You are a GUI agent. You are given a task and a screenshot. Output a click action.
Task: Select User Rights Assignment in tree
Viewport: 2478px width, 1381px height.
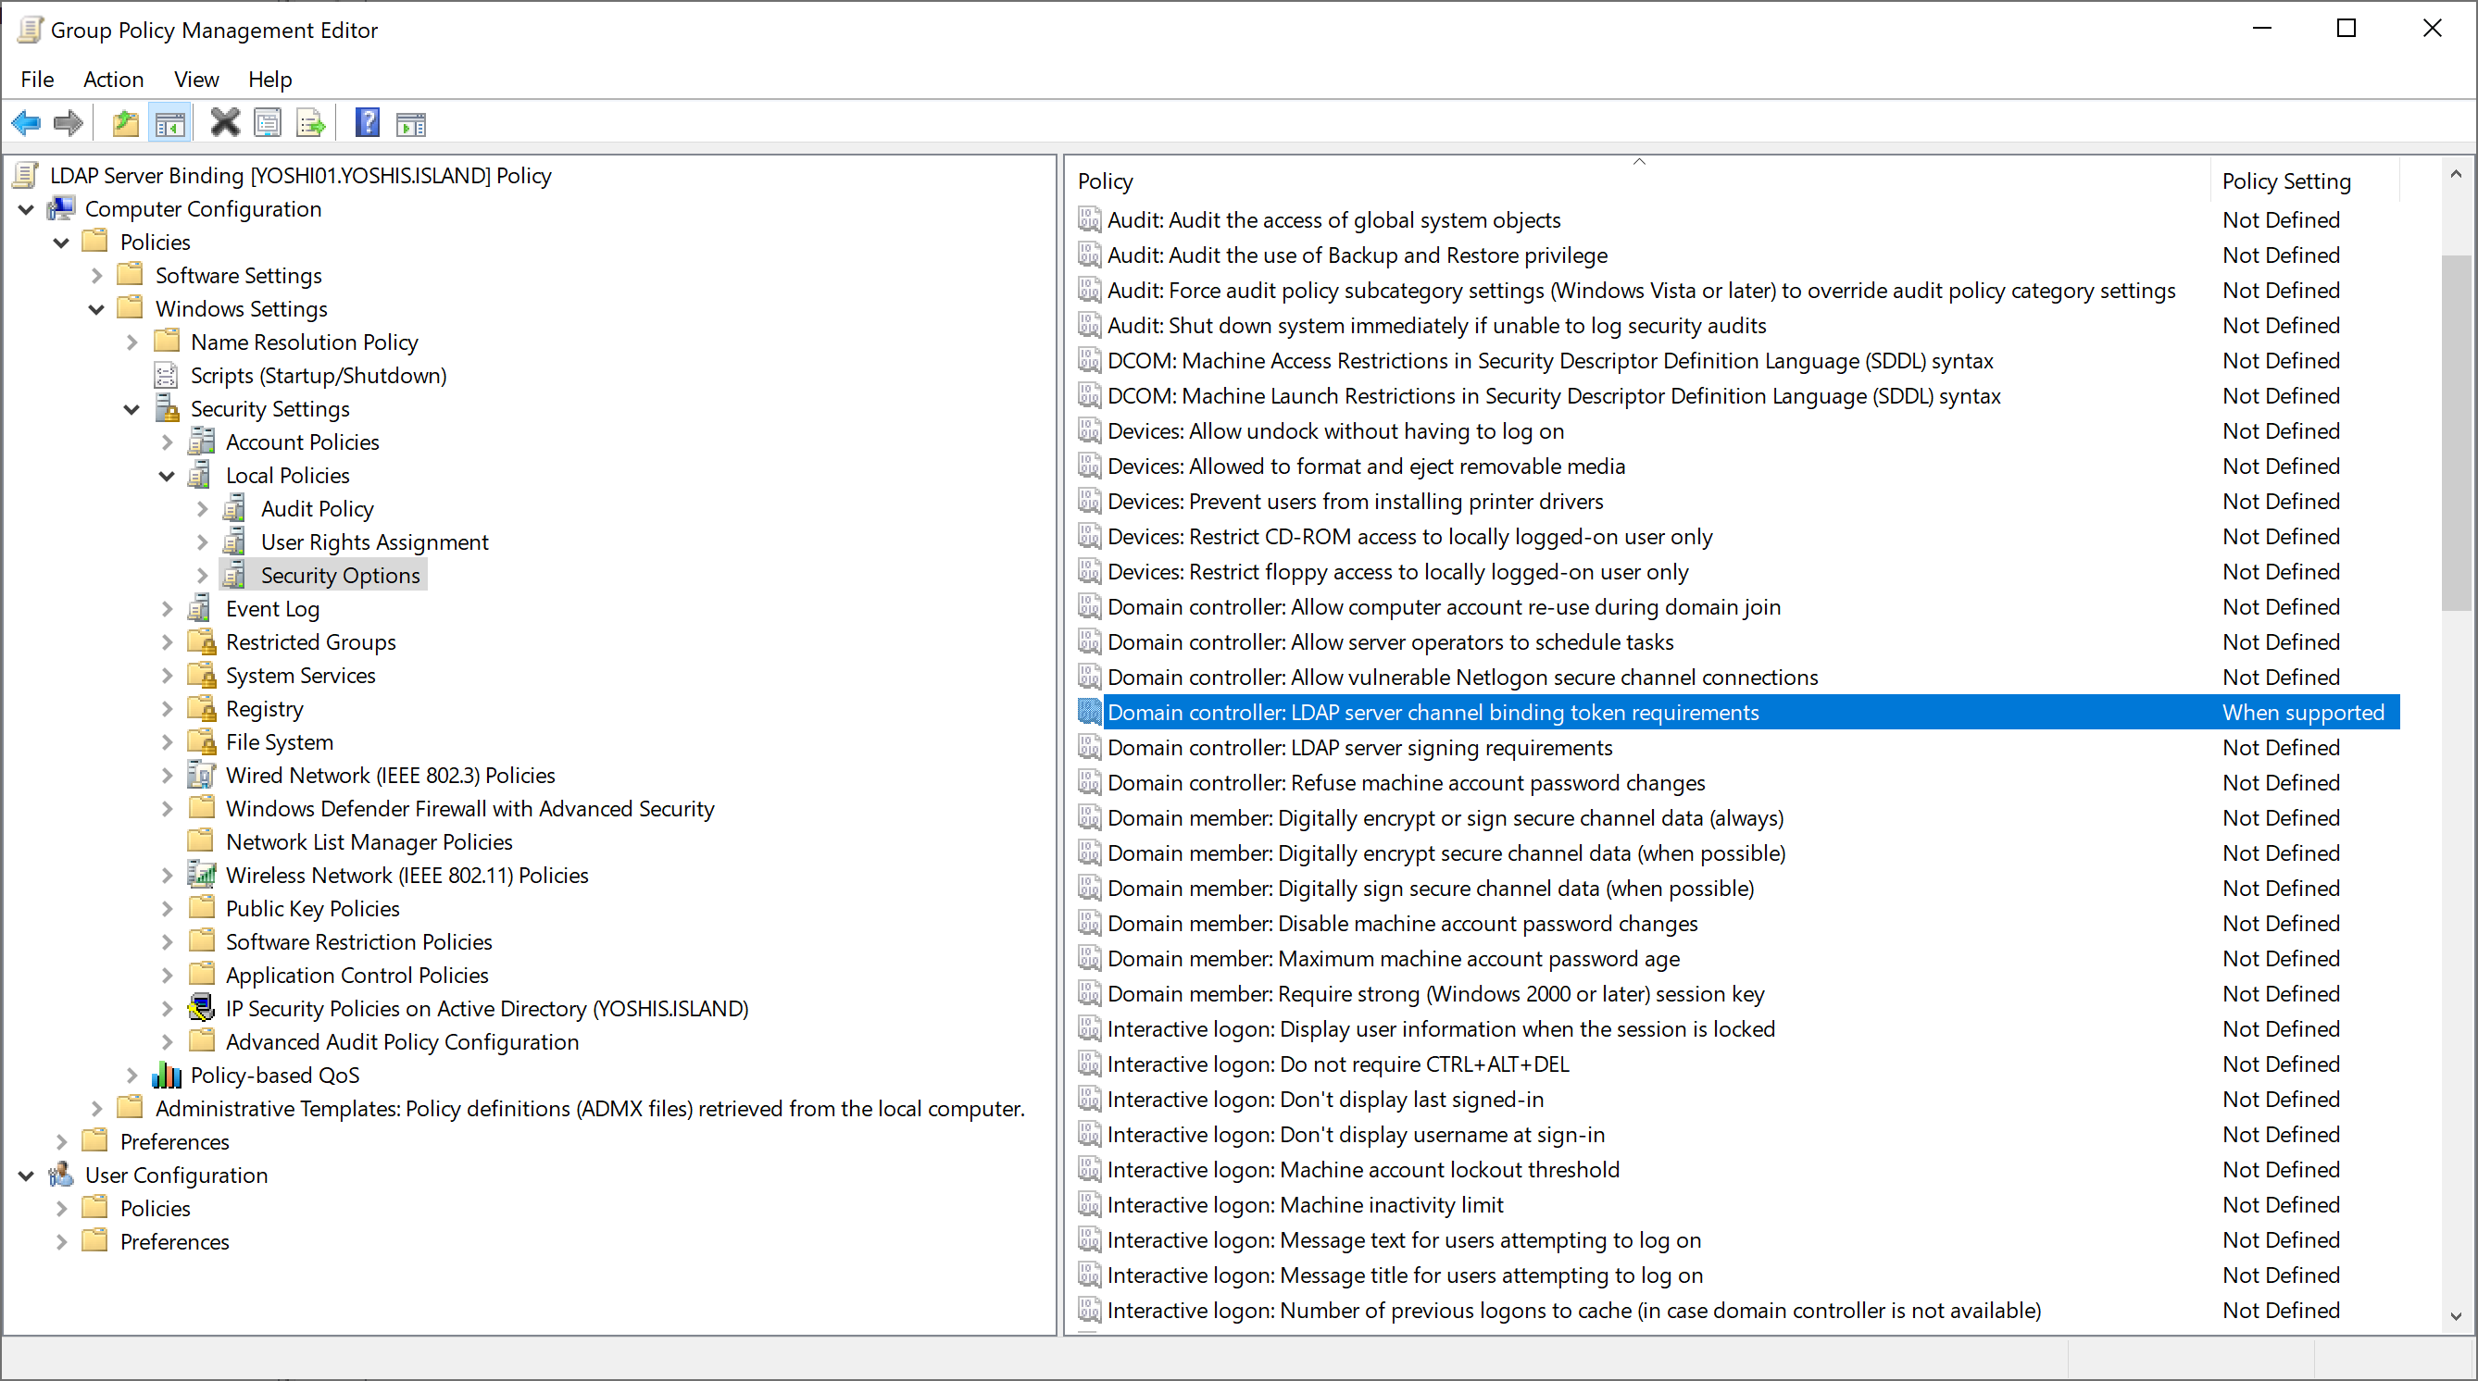click(x=374, y=542)
